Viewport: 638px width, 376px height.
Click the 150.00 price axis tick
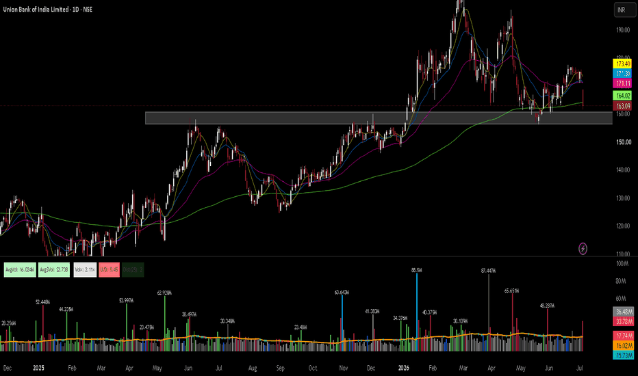pos(623,142)
